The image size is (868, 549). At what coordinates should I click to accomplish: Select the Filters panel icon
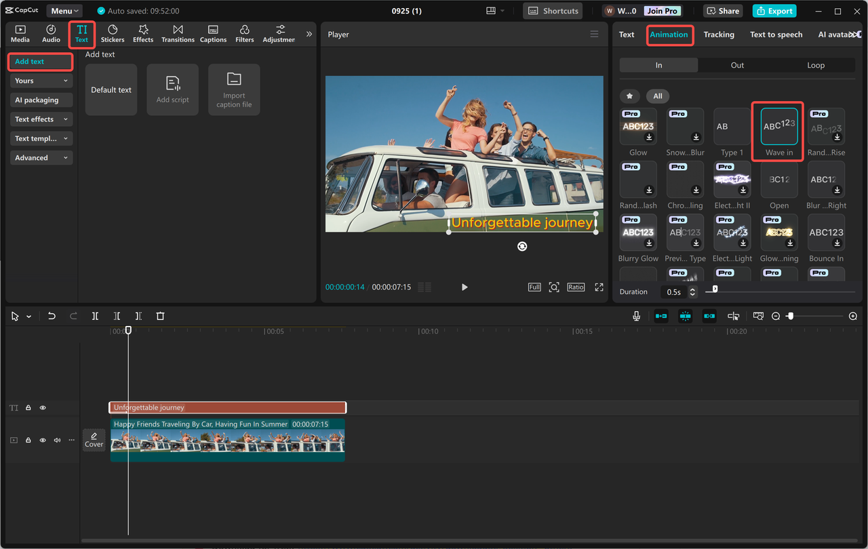click(x=244, y=34)
